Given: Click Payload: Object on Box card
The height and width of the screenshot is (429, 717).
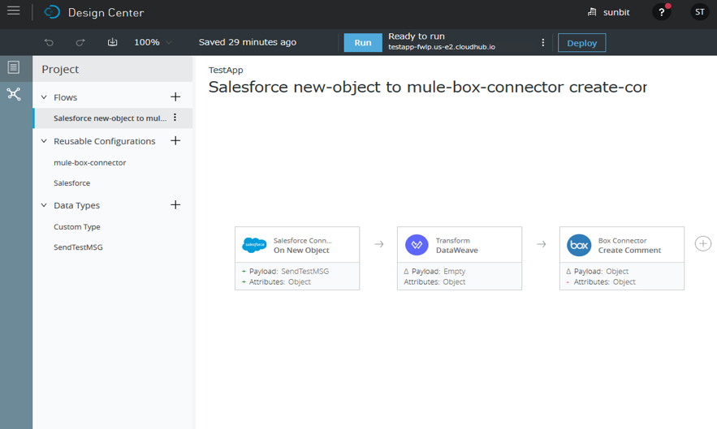Looking at the screenshot, I should coord(601,272).
